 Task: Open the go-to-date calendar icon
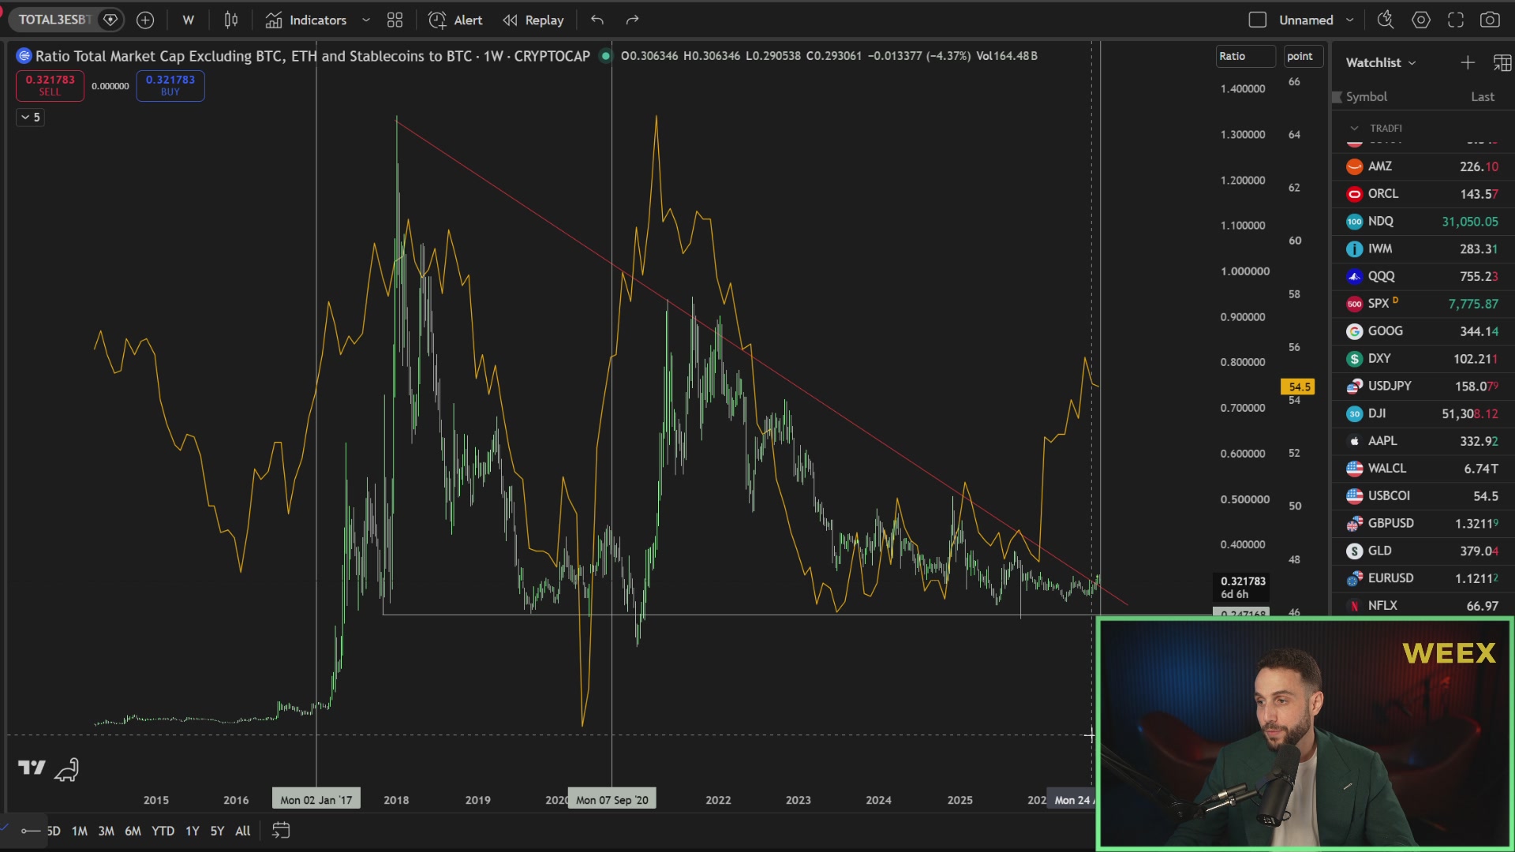[281, 830]
